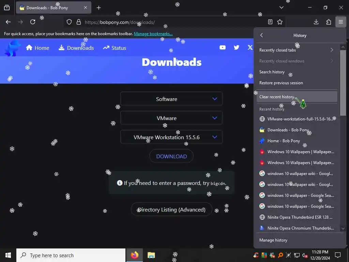349x262 pixels.
Task: Click the forward navigation arrow
Action: click(x=20, y=22)
